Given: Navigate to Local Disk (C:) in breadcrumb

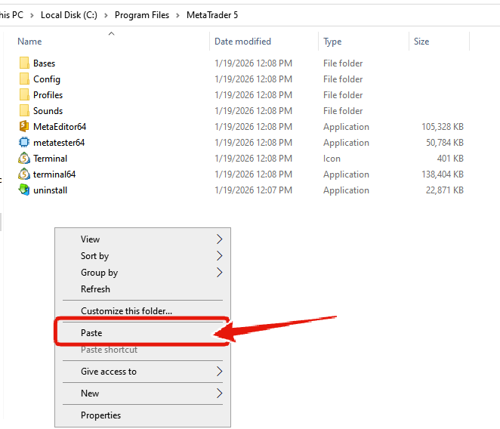Looking at the screenshot, I should [69, 15].
